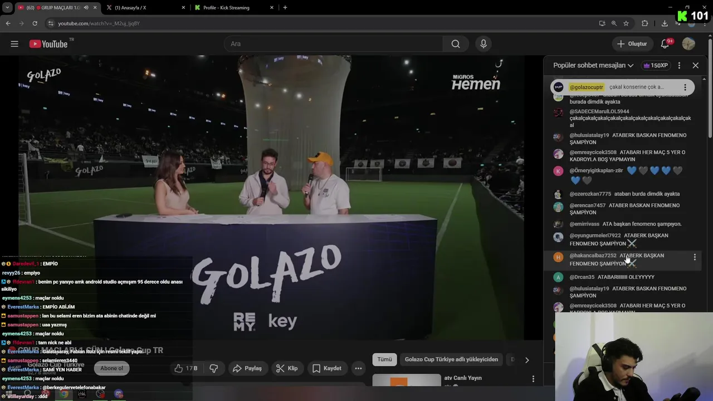
Task: Go to YouTube home via logo
Action: click(48, 44)
